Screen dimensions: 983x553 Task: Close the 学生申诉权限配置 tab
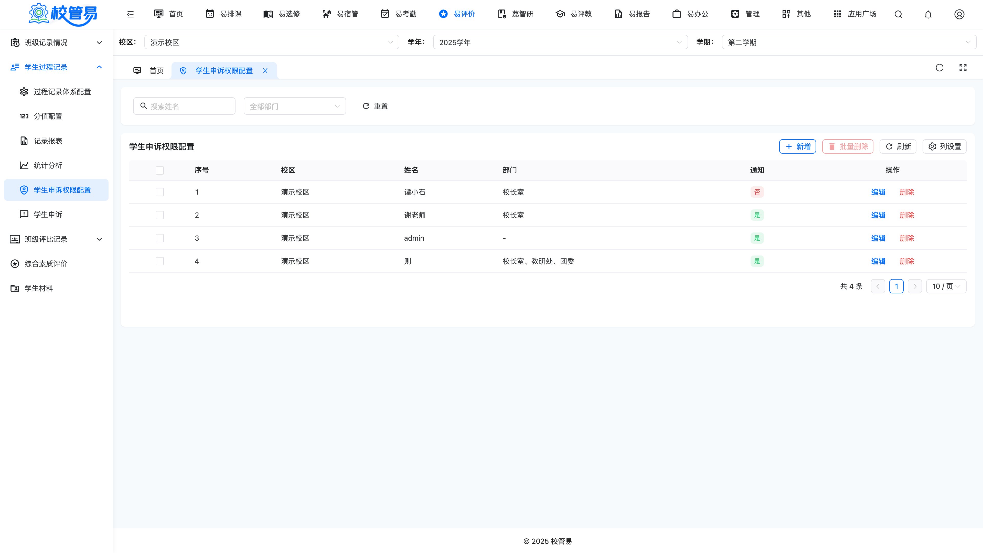tap(265, 71)
